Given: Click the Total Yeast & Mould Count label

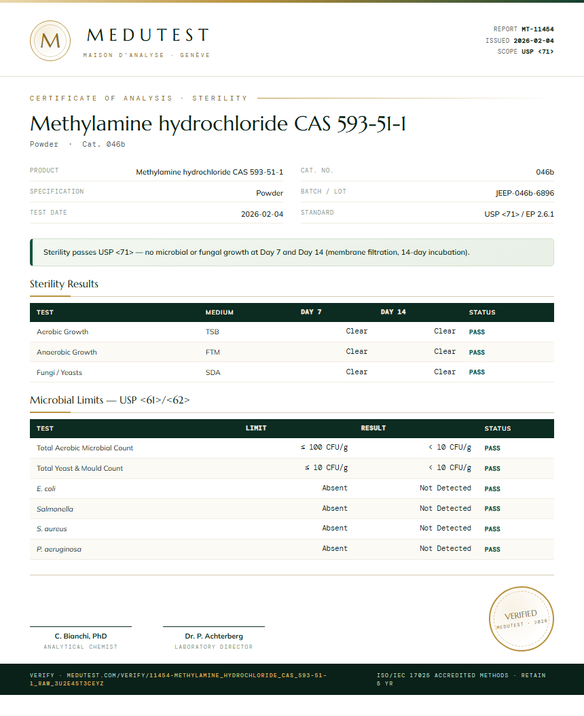Looking at the screenshot, I should point(80,468).
